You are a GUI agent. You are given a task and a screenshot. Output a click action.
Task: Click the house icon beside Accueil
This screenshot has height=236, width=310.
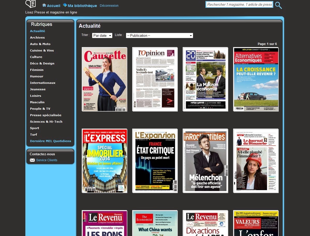(x=44, y=5)
